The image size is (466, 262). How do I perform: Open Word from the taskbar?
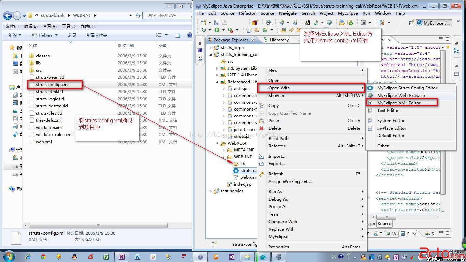[x=137, y=257]
